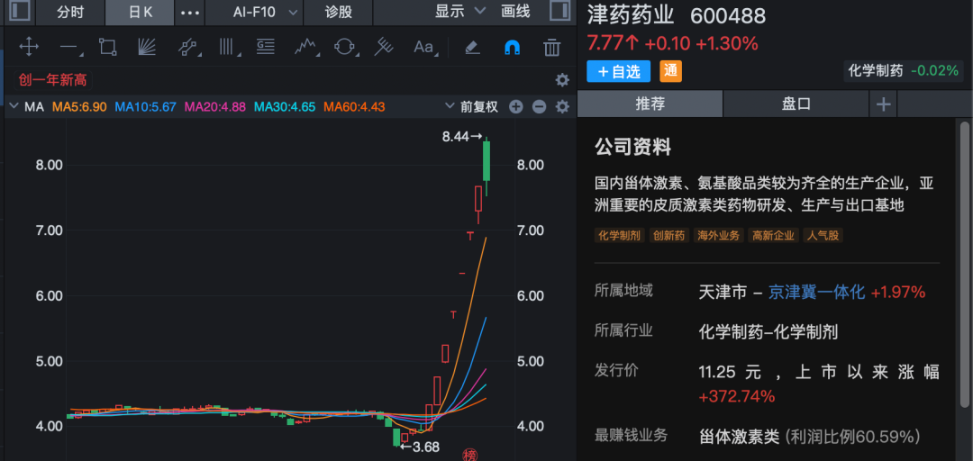Switch to the 盘口 tab
The image size is (973, 461).
tap(796, 104)
